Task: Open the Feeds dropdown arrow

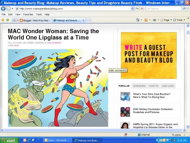Action: coord(150,20)
